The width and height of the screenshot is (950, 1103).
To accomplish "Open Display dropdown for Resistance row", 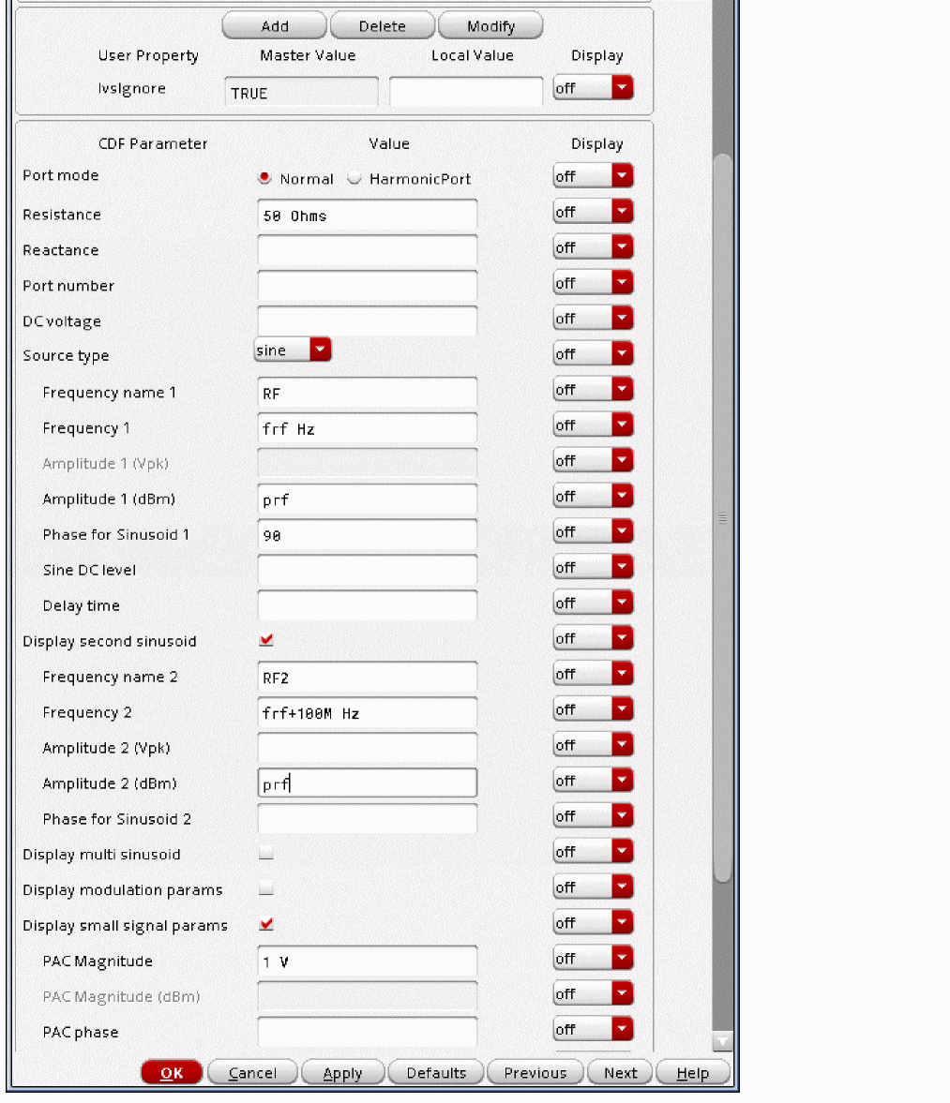I will pos(593,213).
